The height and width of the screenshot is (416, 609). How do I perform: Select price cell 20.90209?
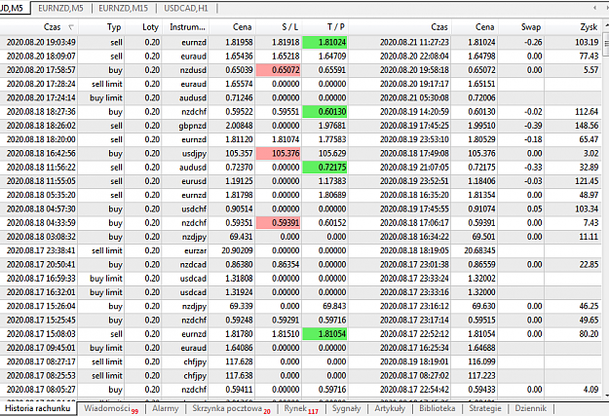[x=237, y=250]
